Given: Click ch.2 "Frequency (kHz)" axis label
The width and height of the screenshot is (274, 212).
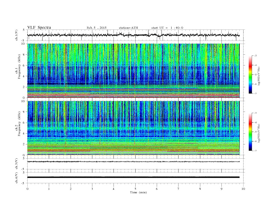Looking at the screenshot, I should tap(19, 123).
